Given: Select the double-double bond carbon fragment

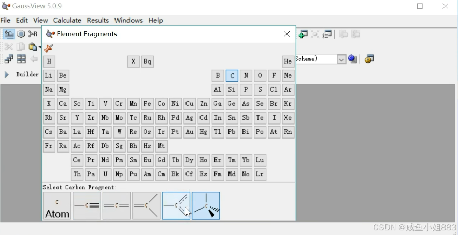Looking at the screenshot, I should tap(117, 206).
